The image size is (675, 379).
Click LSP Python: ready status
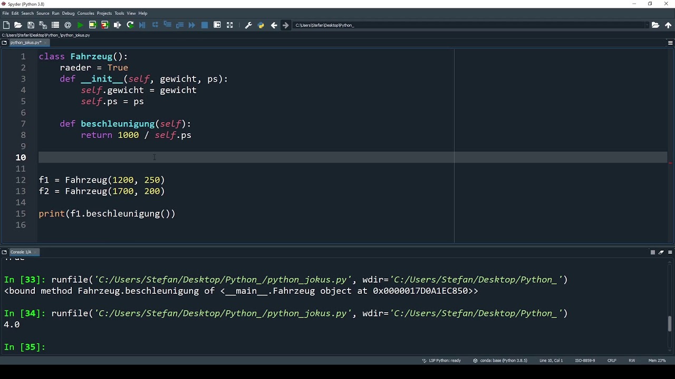click(x=441, y=361)
